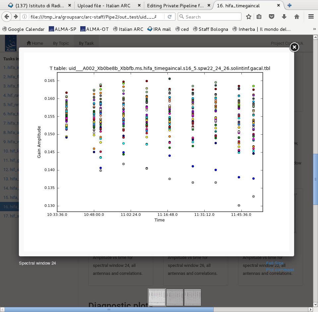Open By Task navigation item
The height and width of the screenshot is (312, 318).
click(x=86, y=43)
